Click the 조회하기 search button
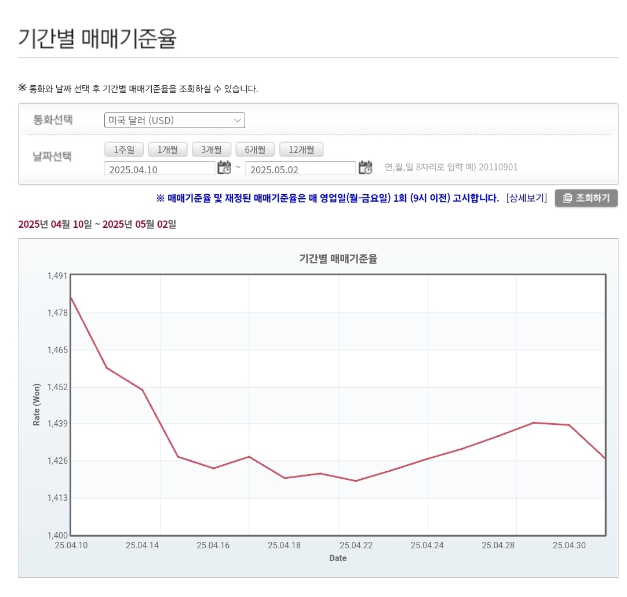 pos(586,198)
